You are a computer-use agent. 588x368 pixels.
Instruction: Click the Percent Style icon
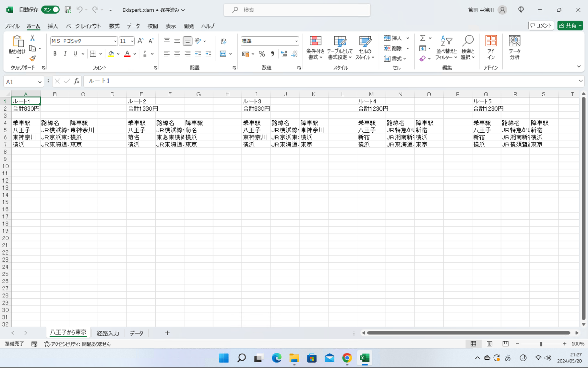pyautogui.click(x=262, y=54)
